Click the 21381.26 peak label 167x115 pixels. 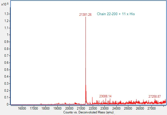click(85, 15)
